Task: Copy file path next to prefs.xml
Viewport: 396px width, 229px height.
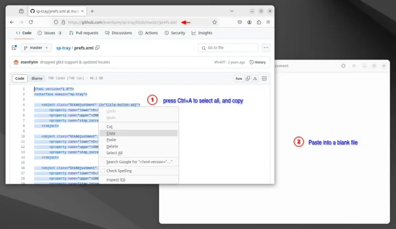Action: (97, 48)
